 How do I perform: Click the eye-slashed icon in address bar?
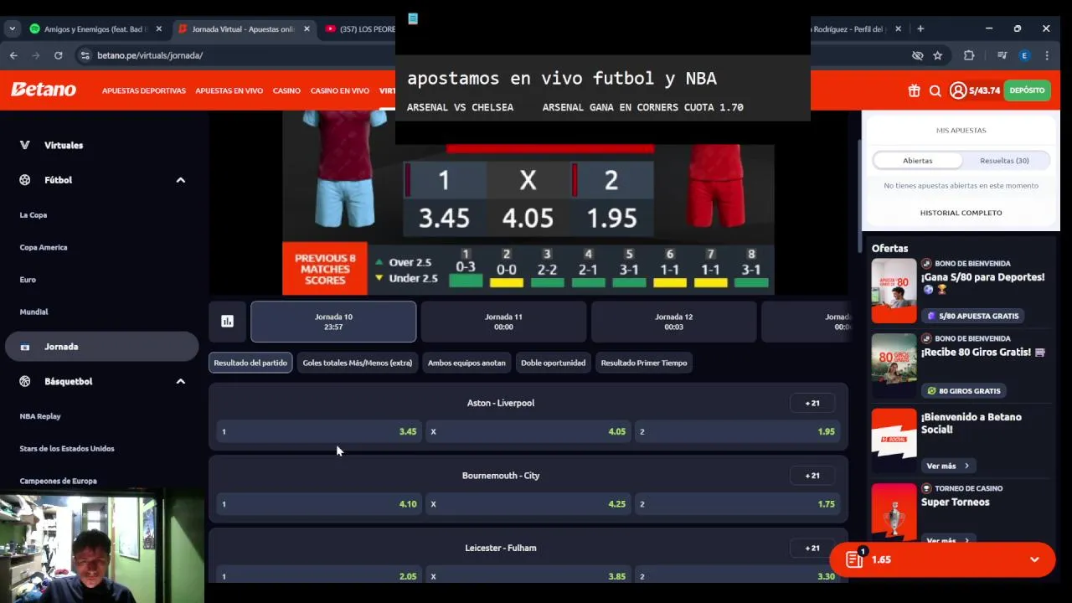[x=917, y=55]
